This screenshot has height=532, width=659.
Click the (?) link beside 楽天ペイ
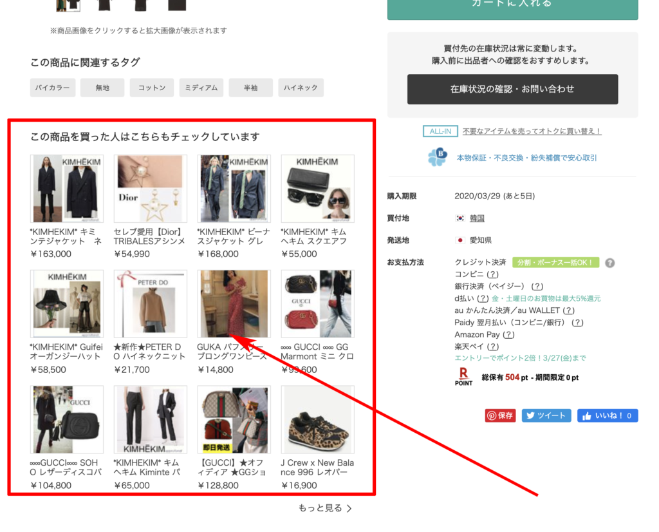pos(492,347)
